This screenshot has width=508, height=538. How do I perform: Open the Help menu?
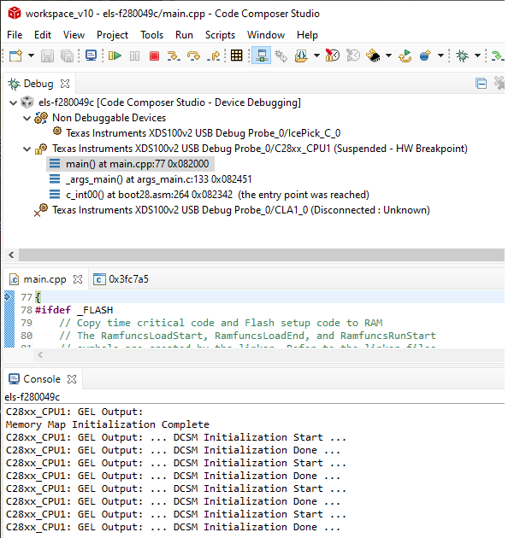tap(307, 35)
